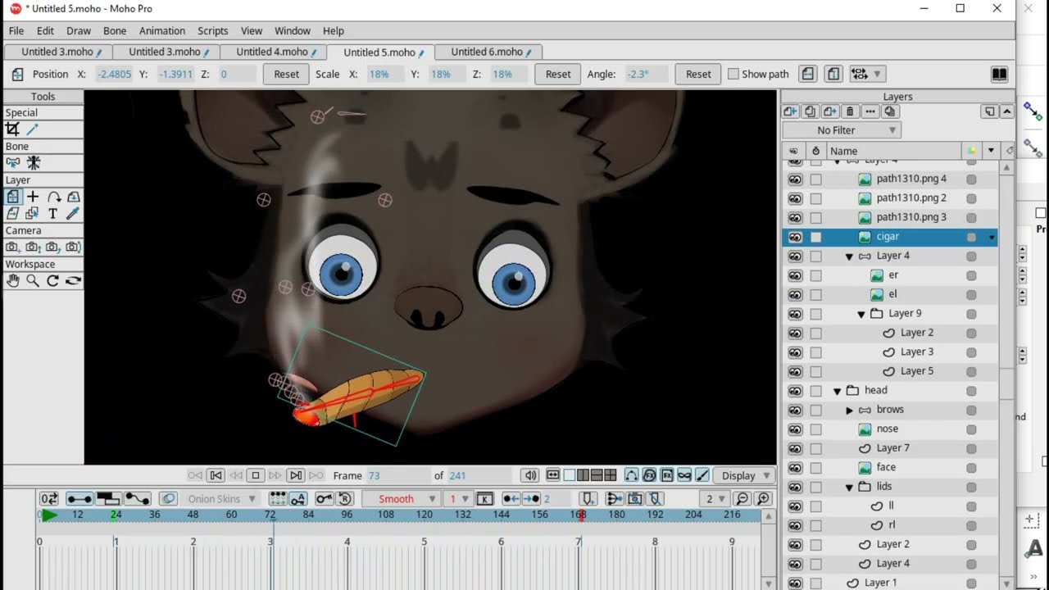Select the Set Origin crosshair tool
The image size is (1049, 590).
(x=33, y=197)
